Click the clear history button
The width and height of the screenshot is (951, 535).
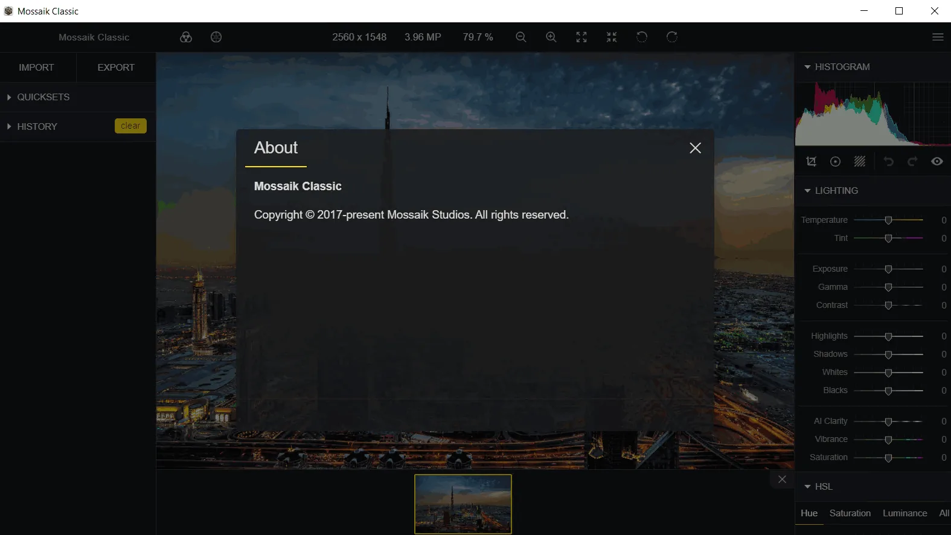(x=130, y=126)
